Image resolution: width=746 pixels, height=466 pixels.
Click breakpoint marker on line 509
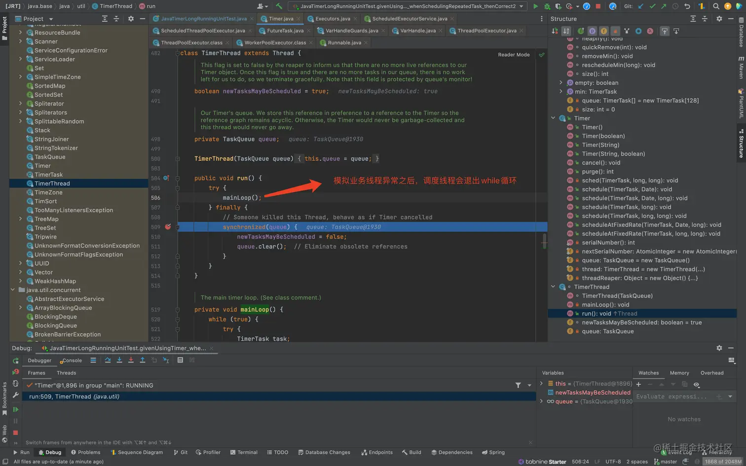(x=168, y=227)
